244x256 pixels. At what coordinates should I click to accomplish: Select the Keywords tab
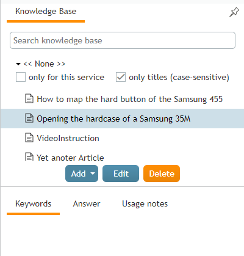click(33, 204)
